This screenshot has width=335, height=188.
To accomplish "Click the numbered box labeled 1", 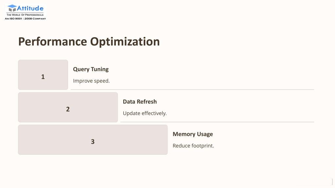I will tap(43, 75).
